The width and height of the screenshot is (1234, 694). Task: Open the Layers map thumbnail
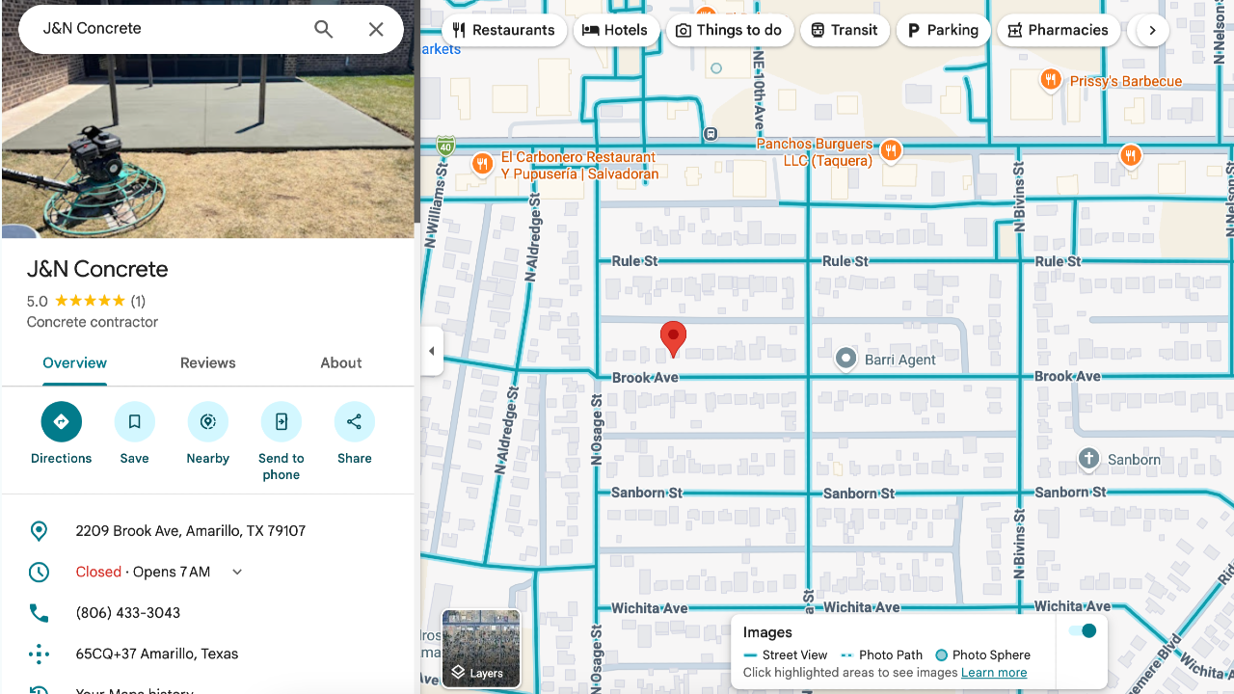point(481,648)
